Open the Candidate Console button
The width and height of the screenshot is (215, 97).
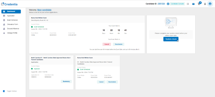tap(177, 4)
